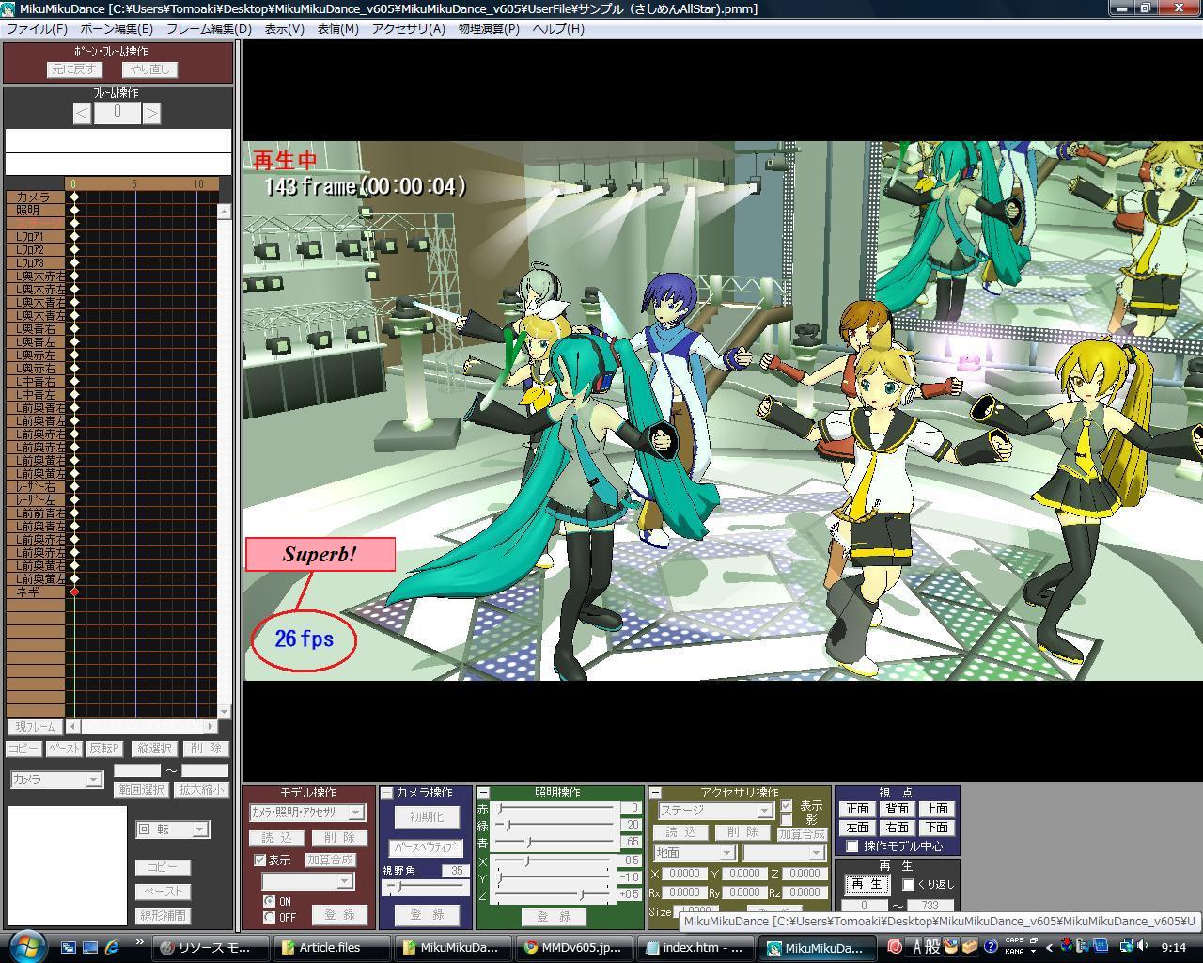Step forward one frame with > button
1203x963 pixels.
click(151, 113)
